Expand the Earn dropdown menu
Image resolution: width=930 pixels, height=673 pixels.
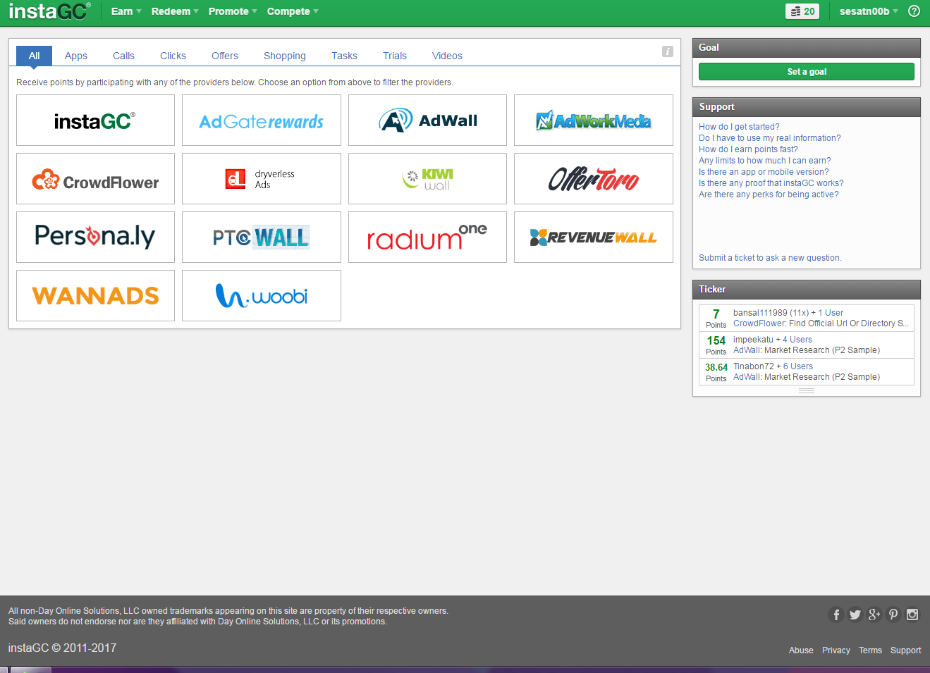point(126,11)
